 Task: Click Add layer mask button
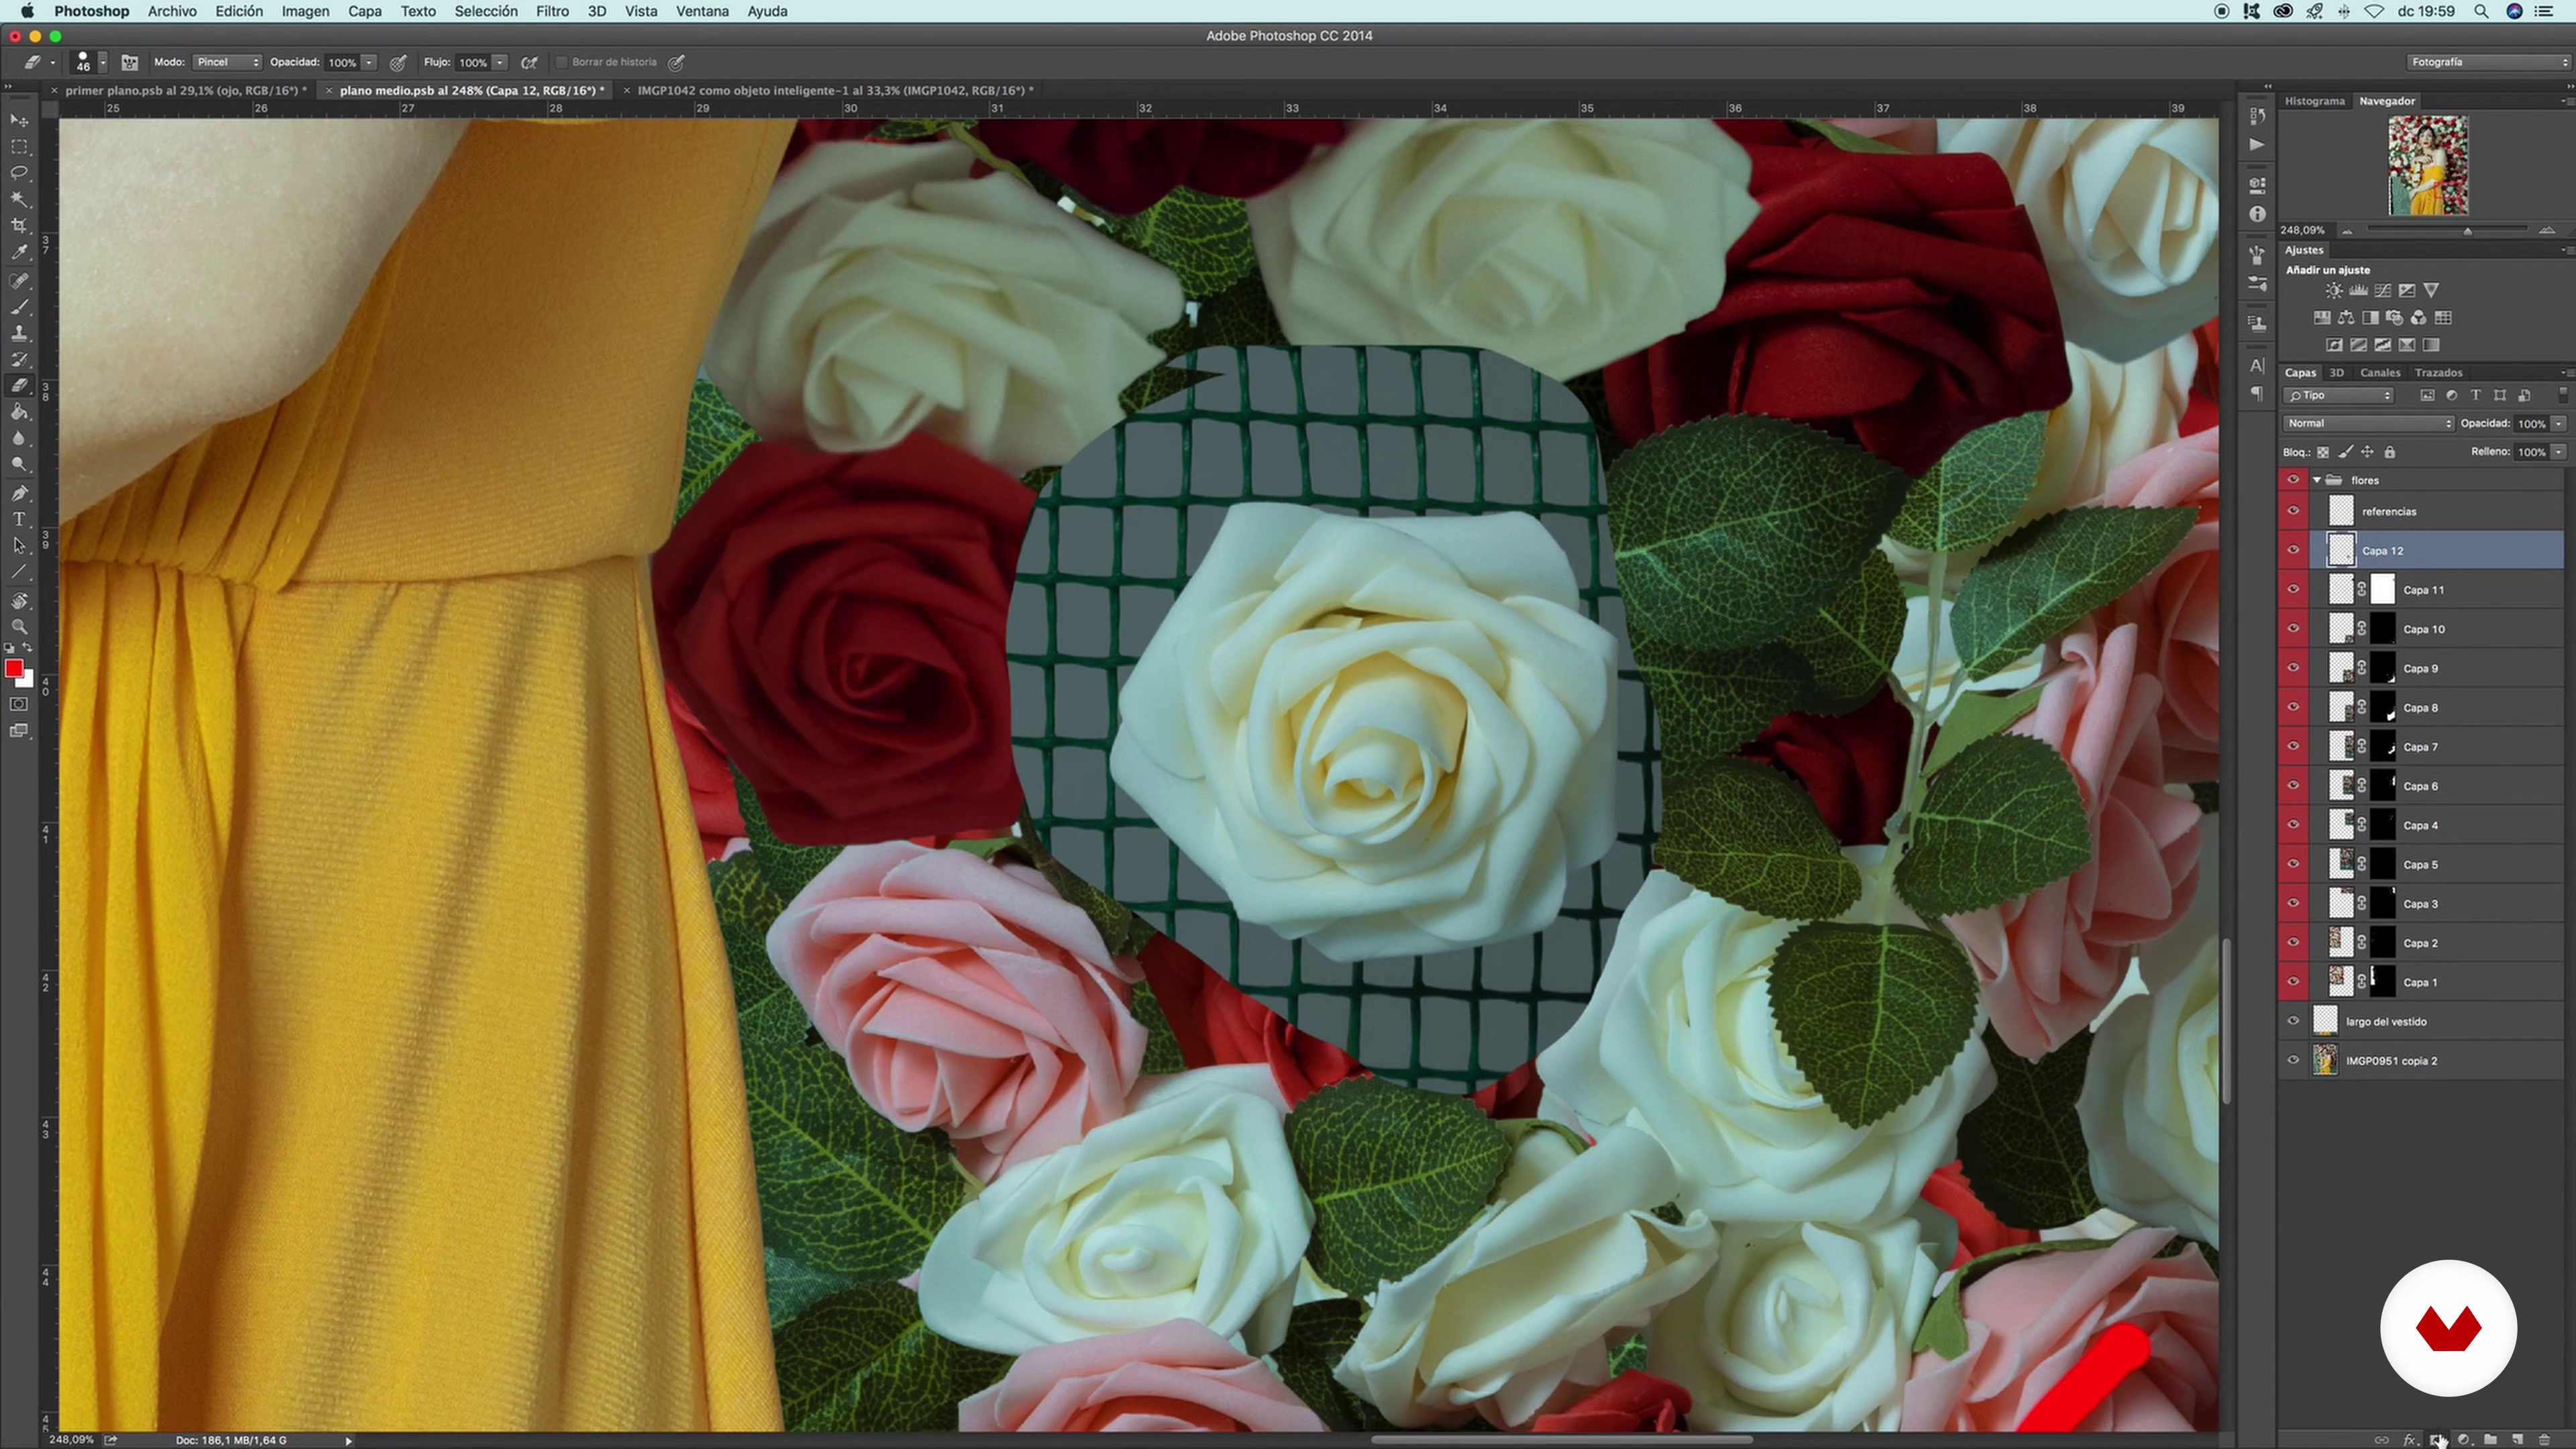point(2437,1440)
